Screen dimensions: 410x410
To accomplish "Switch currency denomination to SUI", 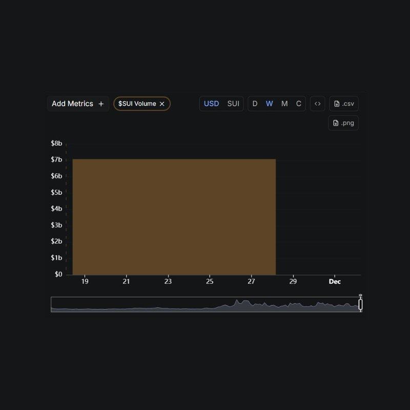I will (233, 104).
